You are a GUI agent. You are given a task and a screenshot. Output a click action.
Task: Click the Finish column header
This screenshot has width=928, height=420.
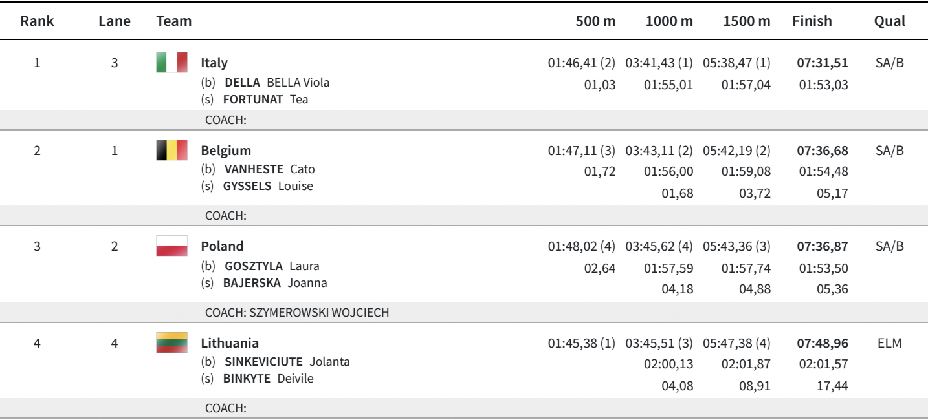pos(812,21)
